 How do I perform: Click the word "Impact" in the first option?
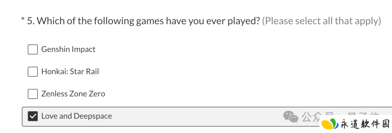[83, 50]
